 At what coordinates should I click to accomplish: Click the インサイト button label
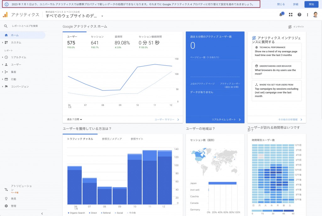[298, 27]
